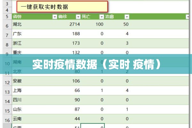Screen dimensions: 192x128
Task: Open the 治愈 column filter dropdown
Action: (x=127, y=17)
